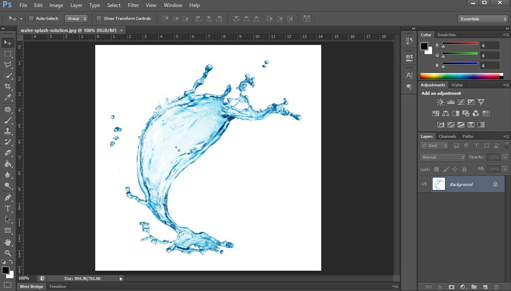Select the Rectangular Marquee tool

(8, 54)
